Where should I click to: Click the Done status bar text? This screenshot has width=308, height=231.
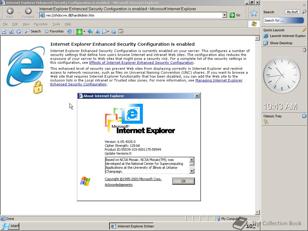10,219
